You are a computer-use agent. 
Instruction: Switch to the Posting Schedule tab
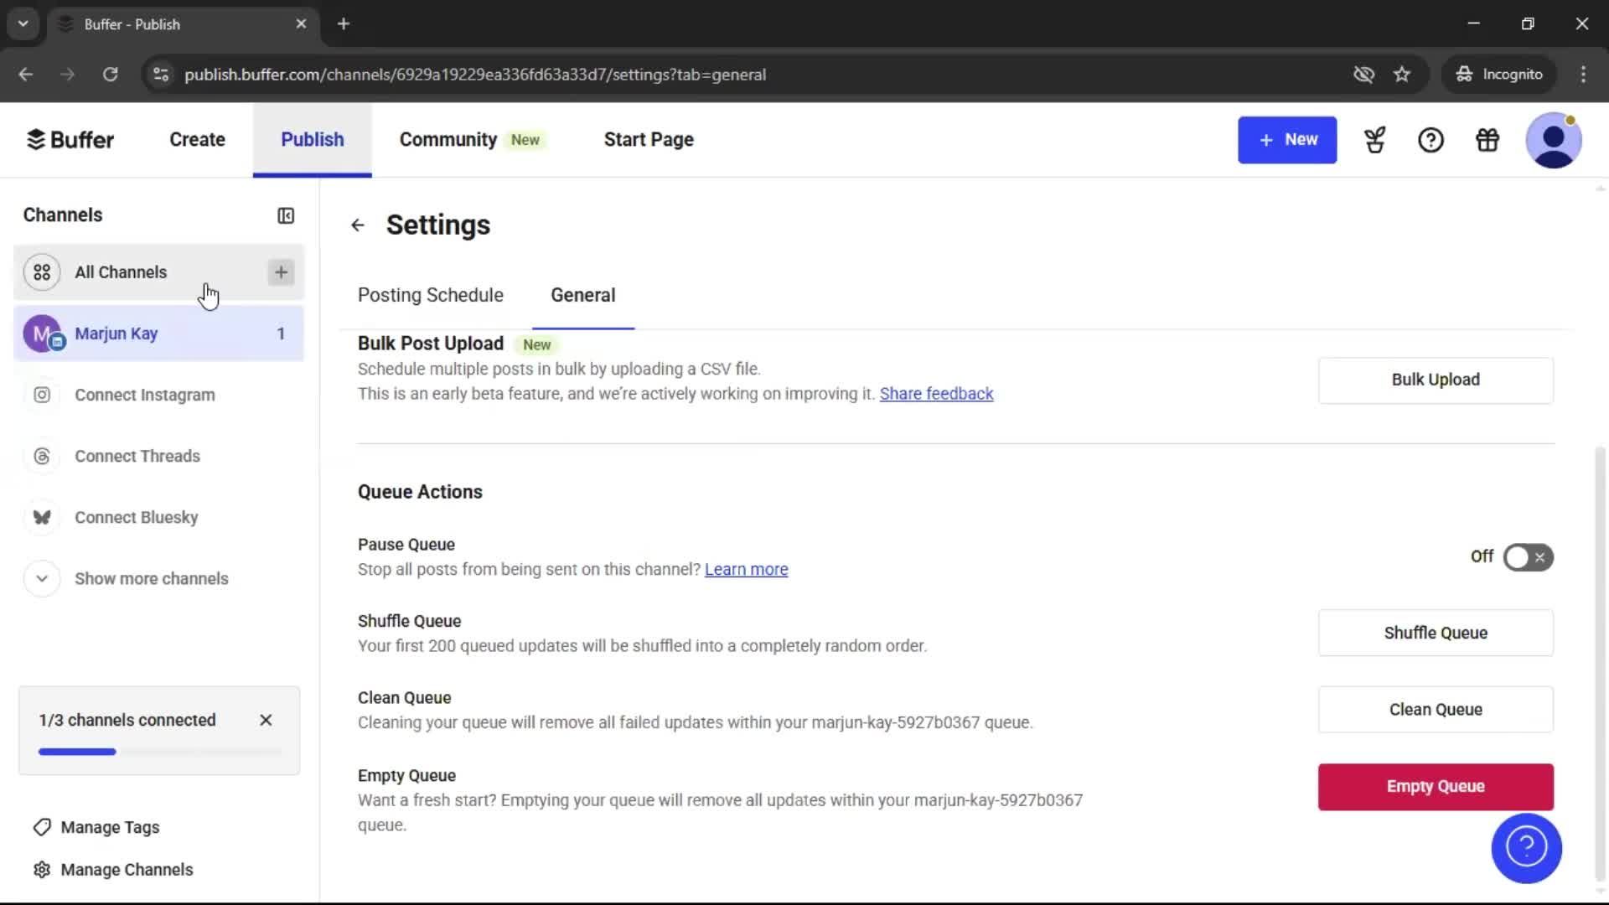[430, 295]
